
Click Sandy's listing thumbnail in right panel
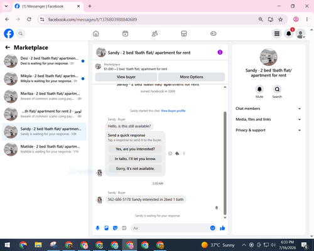(269, 57)
